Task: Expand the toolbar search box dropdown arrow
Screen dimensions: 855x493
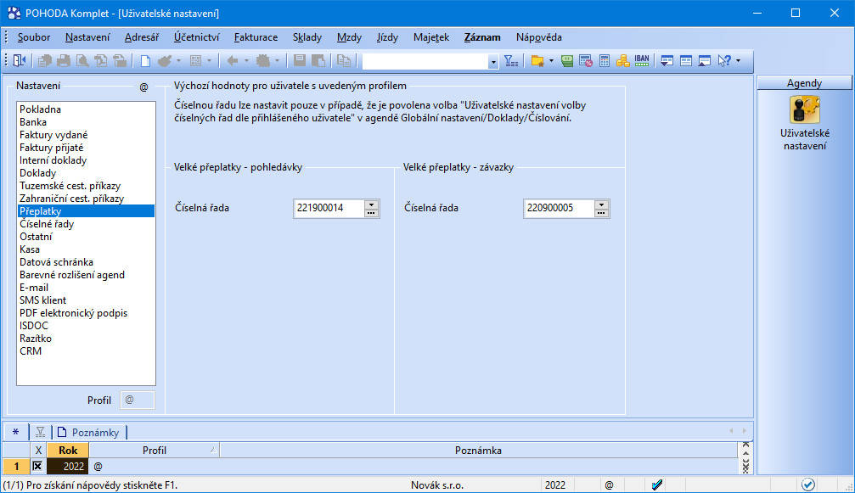Action: click(493, 62)
